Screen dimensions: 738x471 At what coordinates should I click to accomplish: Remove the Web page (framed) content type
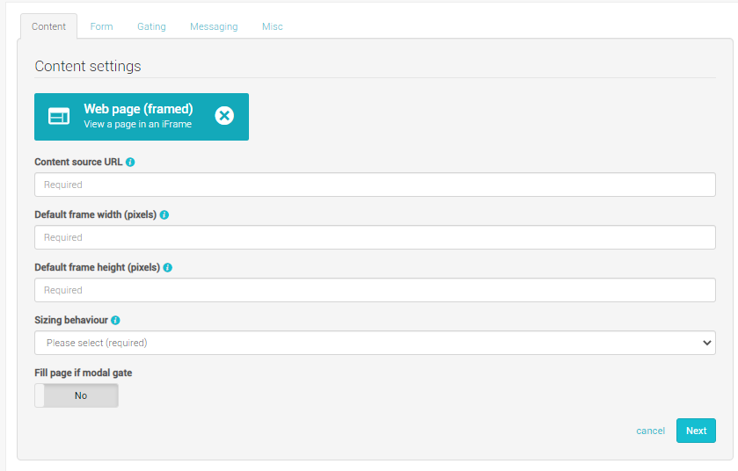224,116
